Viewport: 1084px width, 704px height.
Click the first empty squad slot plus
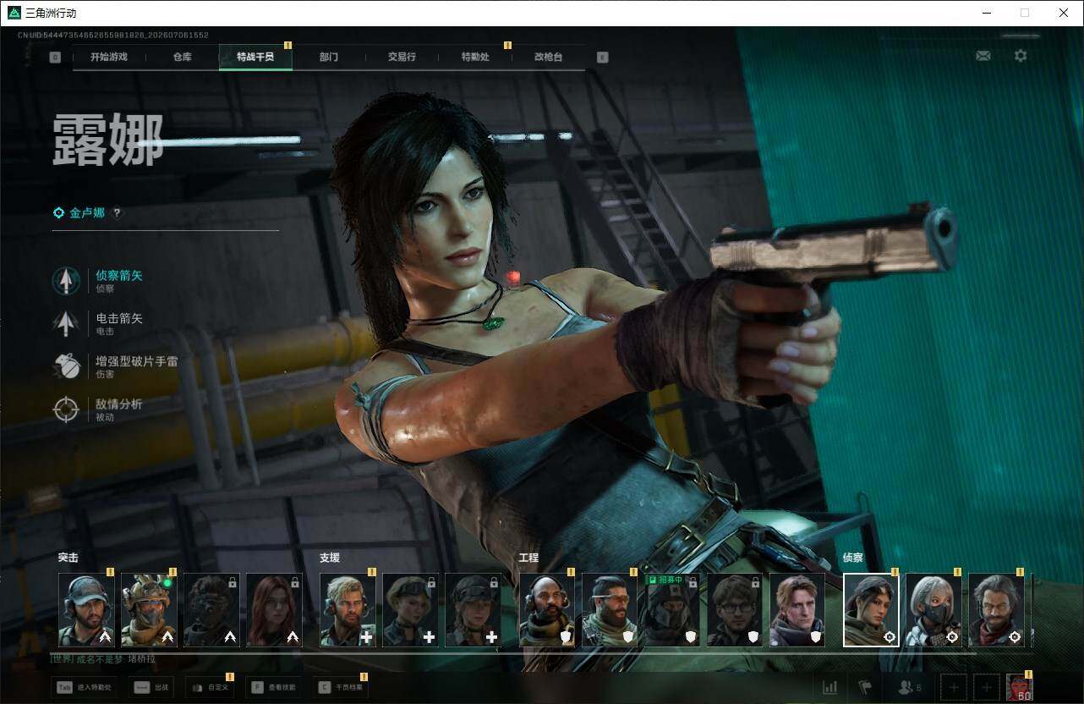pos(954,687)
